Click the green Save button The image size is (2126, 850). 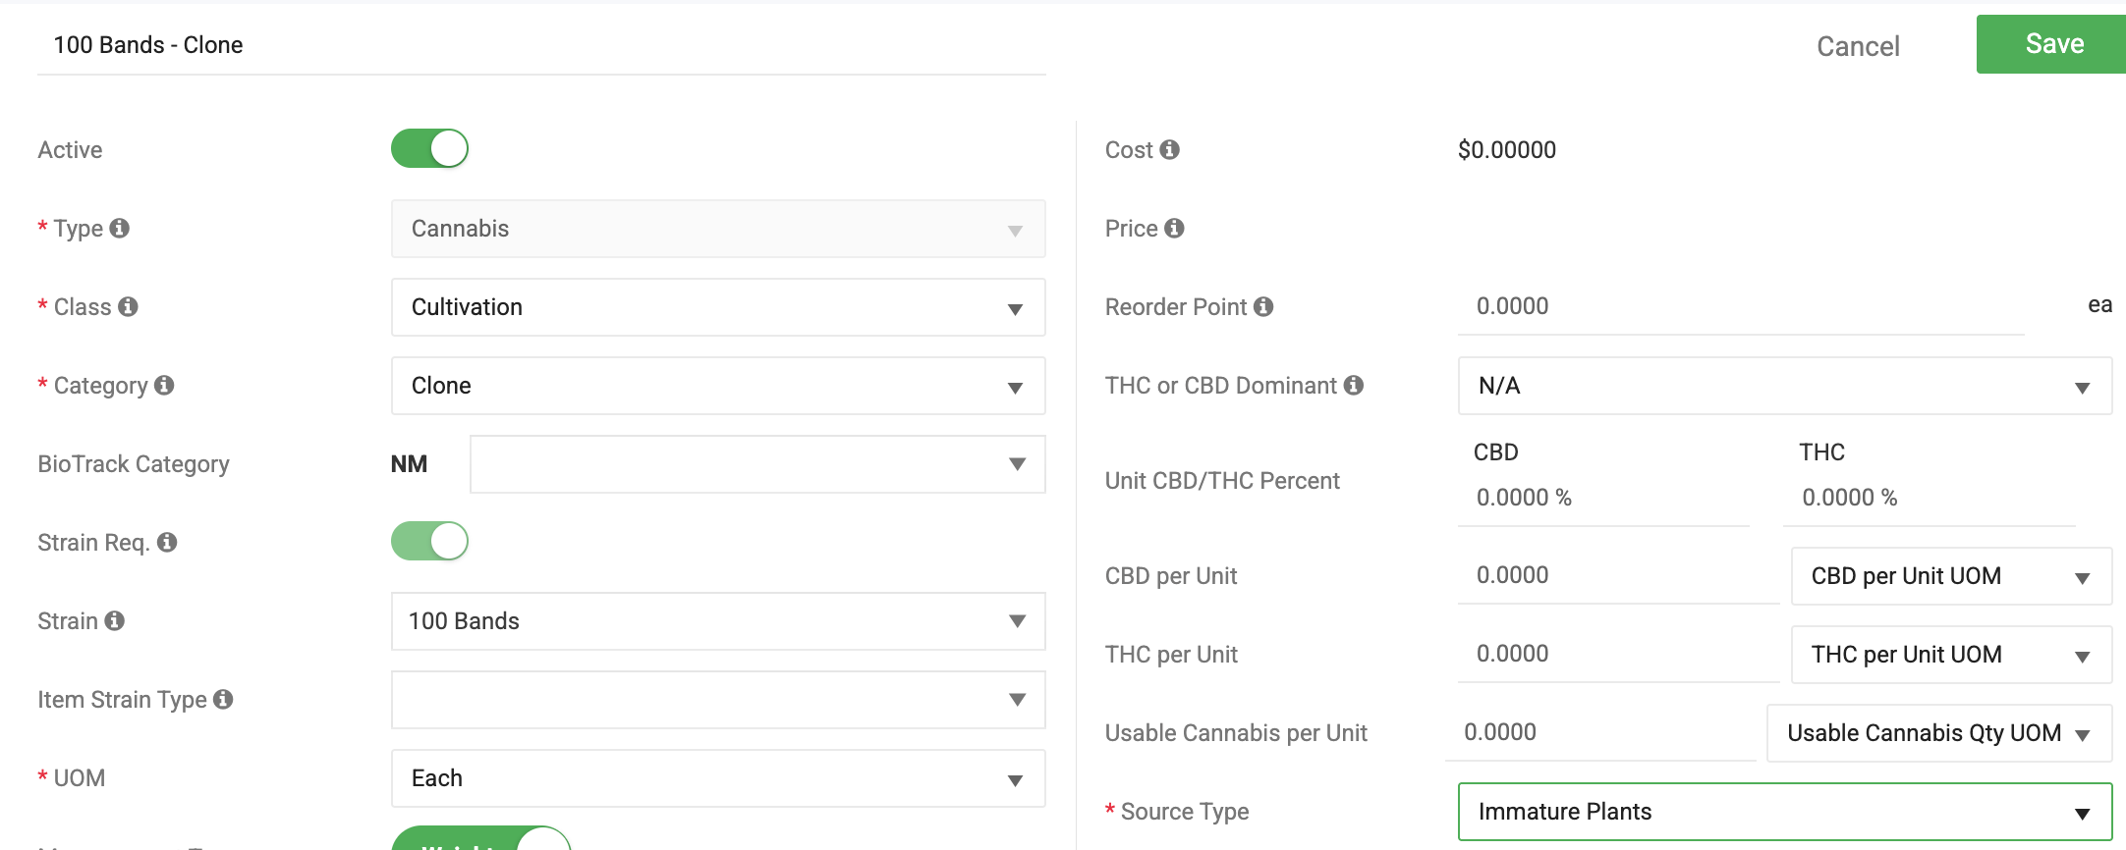point(2052,44)
